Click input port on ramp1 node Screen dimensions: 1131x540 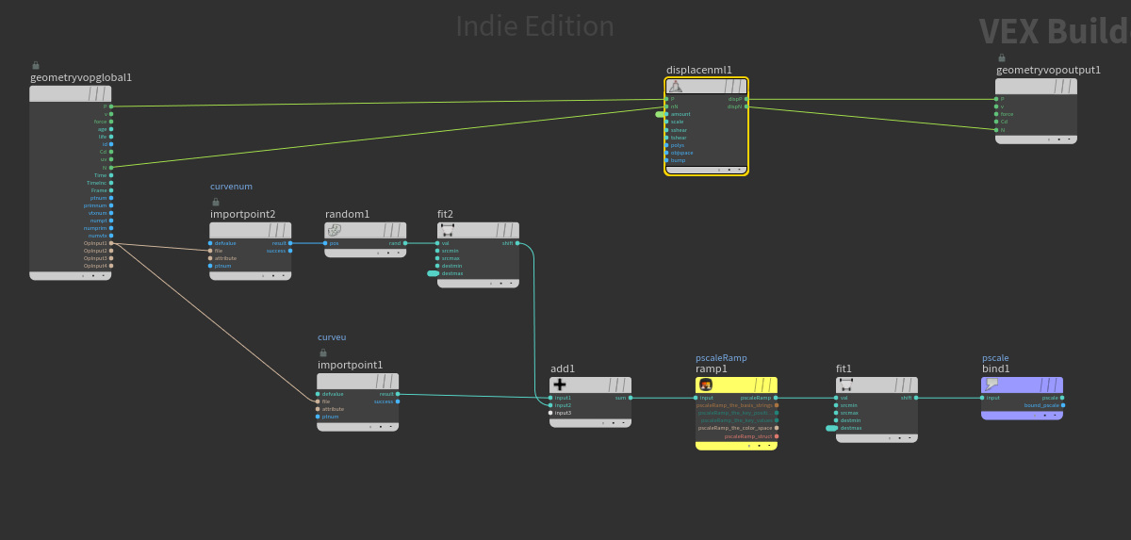pos(696,398)
